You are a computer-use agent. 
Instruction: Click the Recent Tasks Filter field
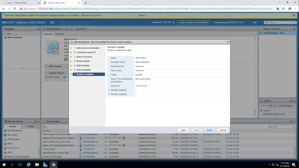pyautogui.click(x=281, y=127)
